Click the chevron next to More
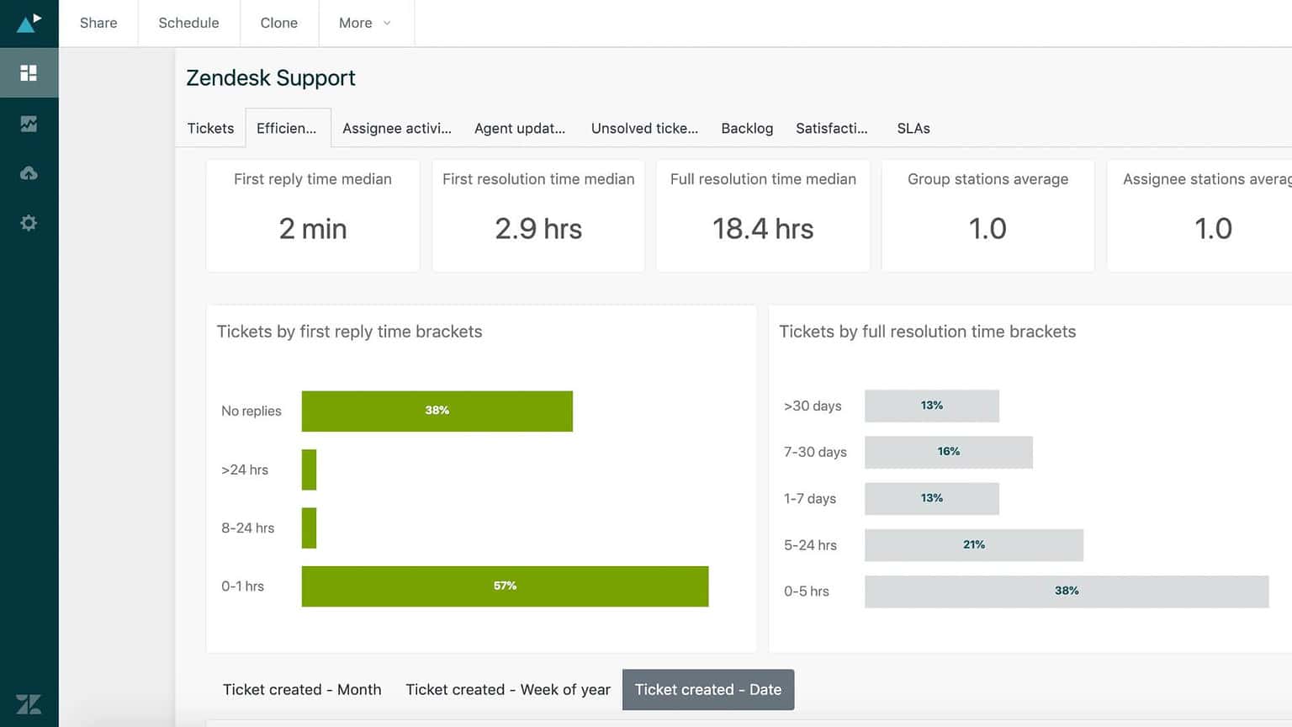The height and width of the screenshot is (727, 1292). pyautogui.click(x=388, y=24)
